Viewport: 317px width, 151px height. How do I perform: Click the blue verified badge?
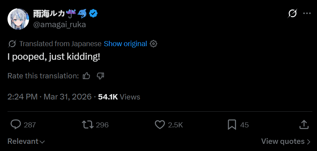[94, 14]
